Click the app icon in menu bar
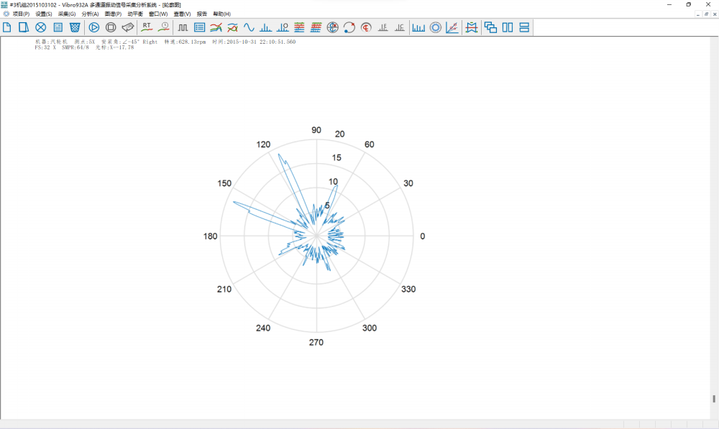 pyautogui.click(x=6, y=14)
